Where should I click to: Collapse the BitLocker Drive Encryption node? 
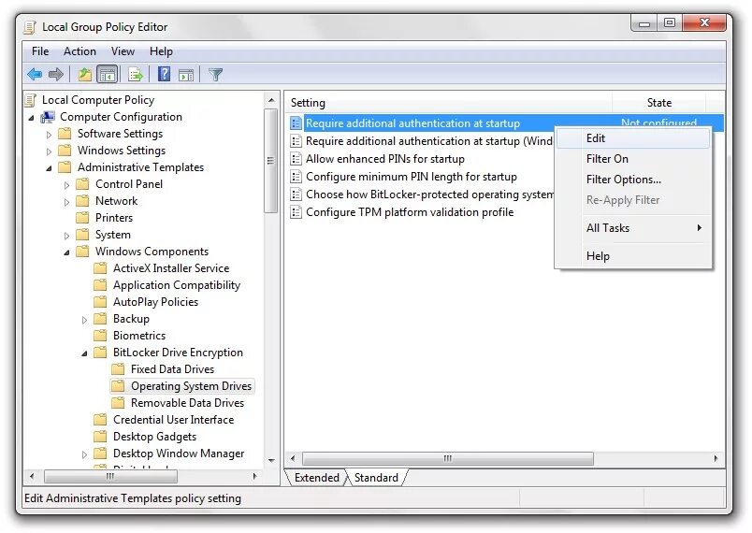pyautogui.click(x=84, y=353)
